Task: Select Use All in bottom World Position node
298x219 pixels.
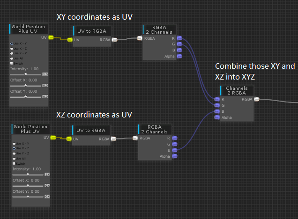Action: (x=19, y=159)
